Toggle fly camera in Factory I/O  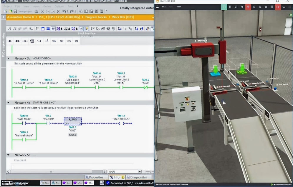tap(254, 7)
